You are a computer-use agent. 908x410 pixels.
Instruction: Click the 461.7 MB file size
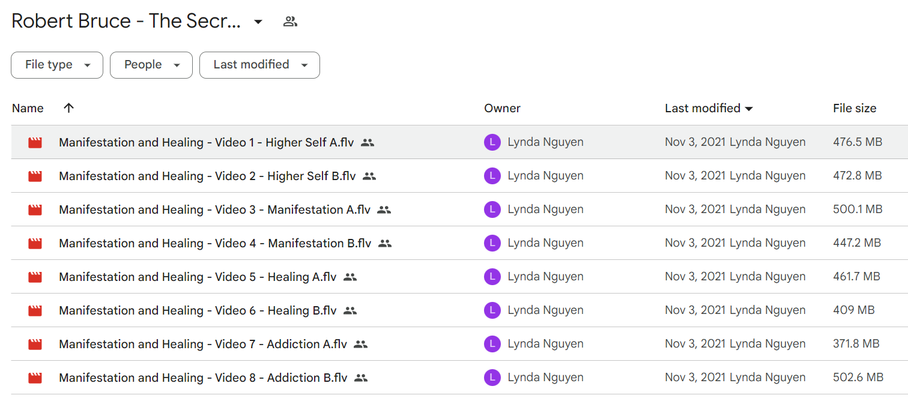pos(856,277)
